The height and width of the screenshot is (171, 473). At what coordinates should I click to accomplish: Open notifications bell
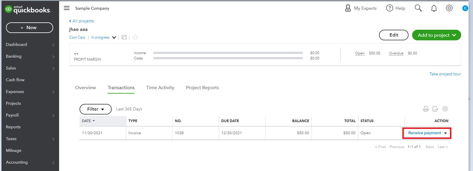tap(434, 8)
